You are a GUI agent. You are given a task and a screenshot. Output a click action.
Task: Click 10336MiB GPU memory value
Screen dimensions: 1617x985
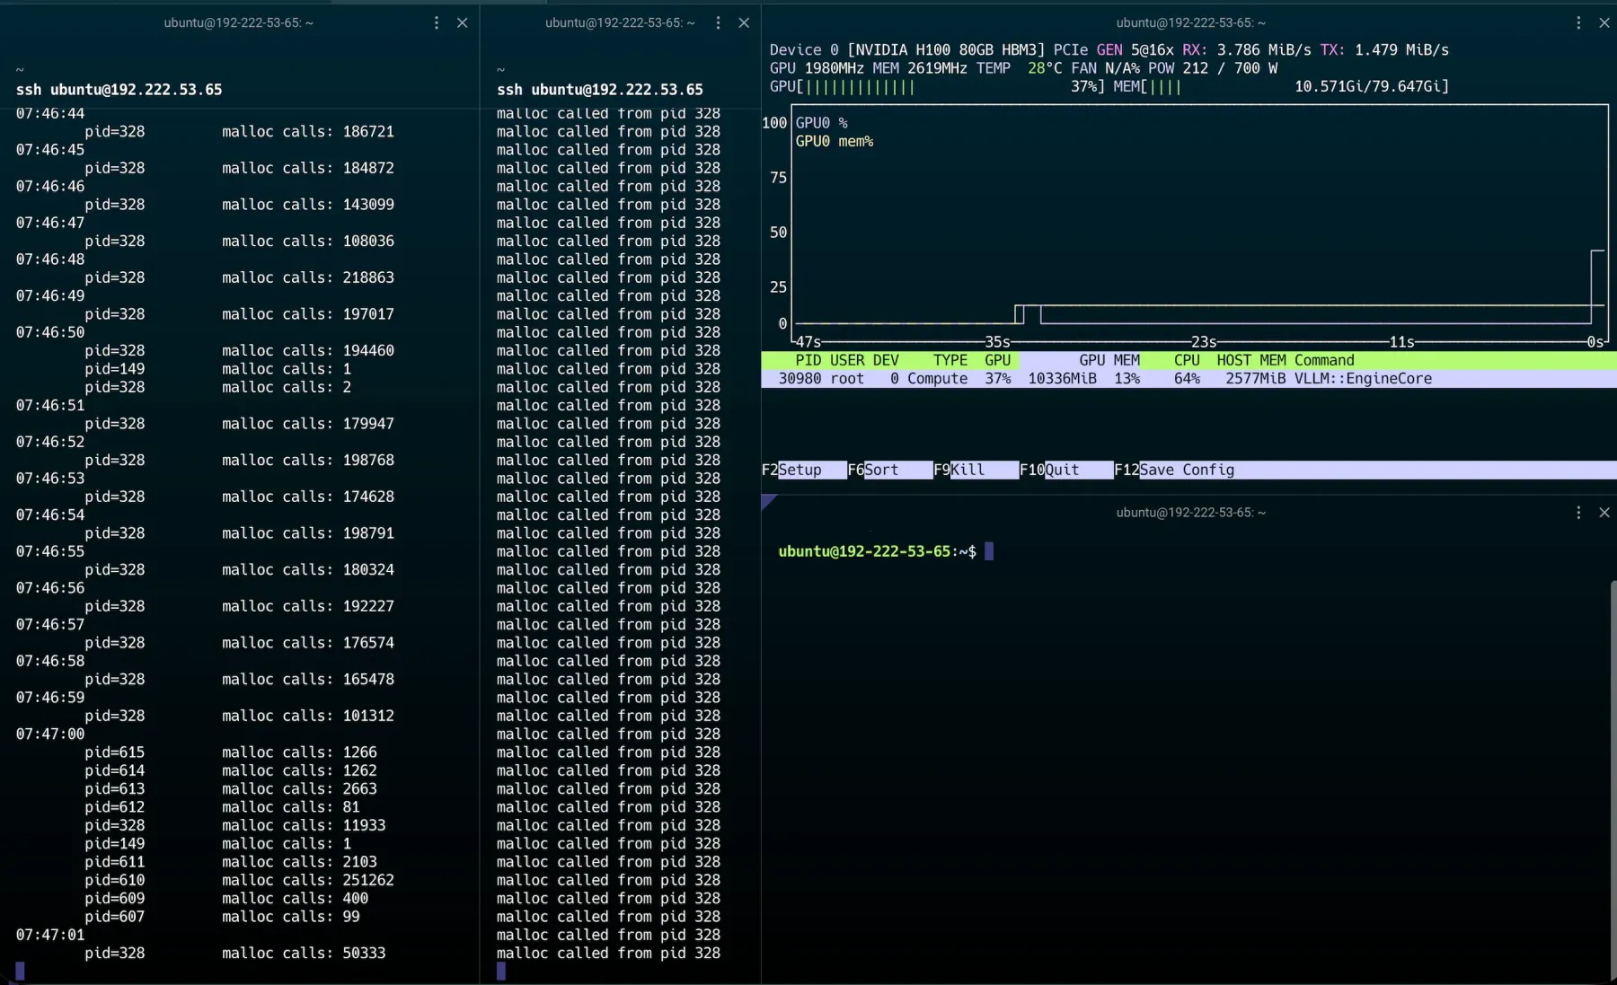[1062, 379]
